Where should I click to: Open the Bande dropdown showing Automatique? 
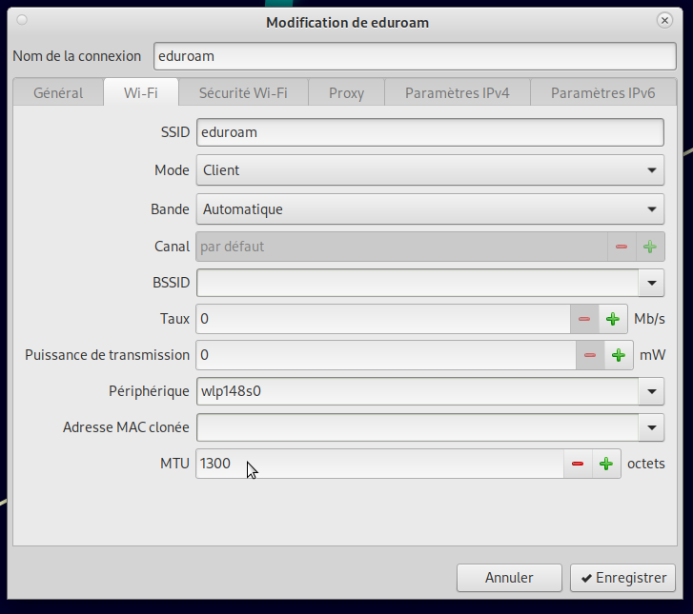coord(429,209)
